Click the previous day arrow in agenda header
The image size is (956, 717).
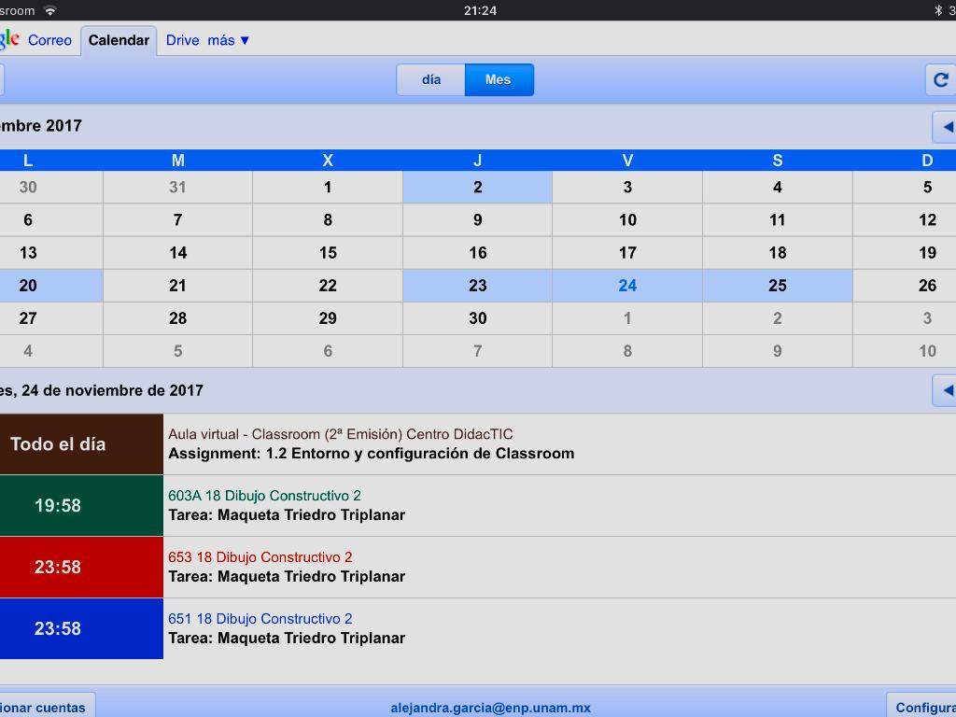945,390
